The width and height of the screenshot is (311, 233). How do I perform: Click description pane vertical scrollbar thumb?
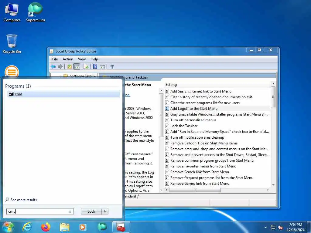tap(161, 115)
